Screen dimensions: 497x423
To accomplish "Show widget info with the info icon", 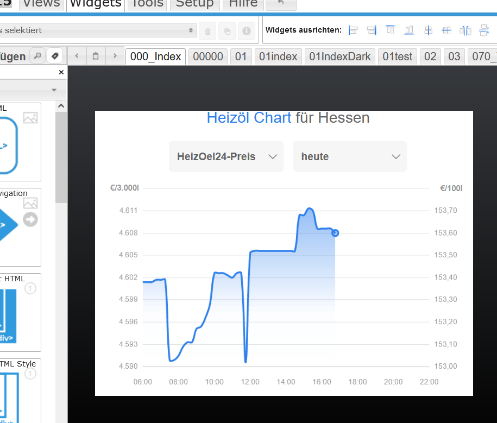I will 246,31.
